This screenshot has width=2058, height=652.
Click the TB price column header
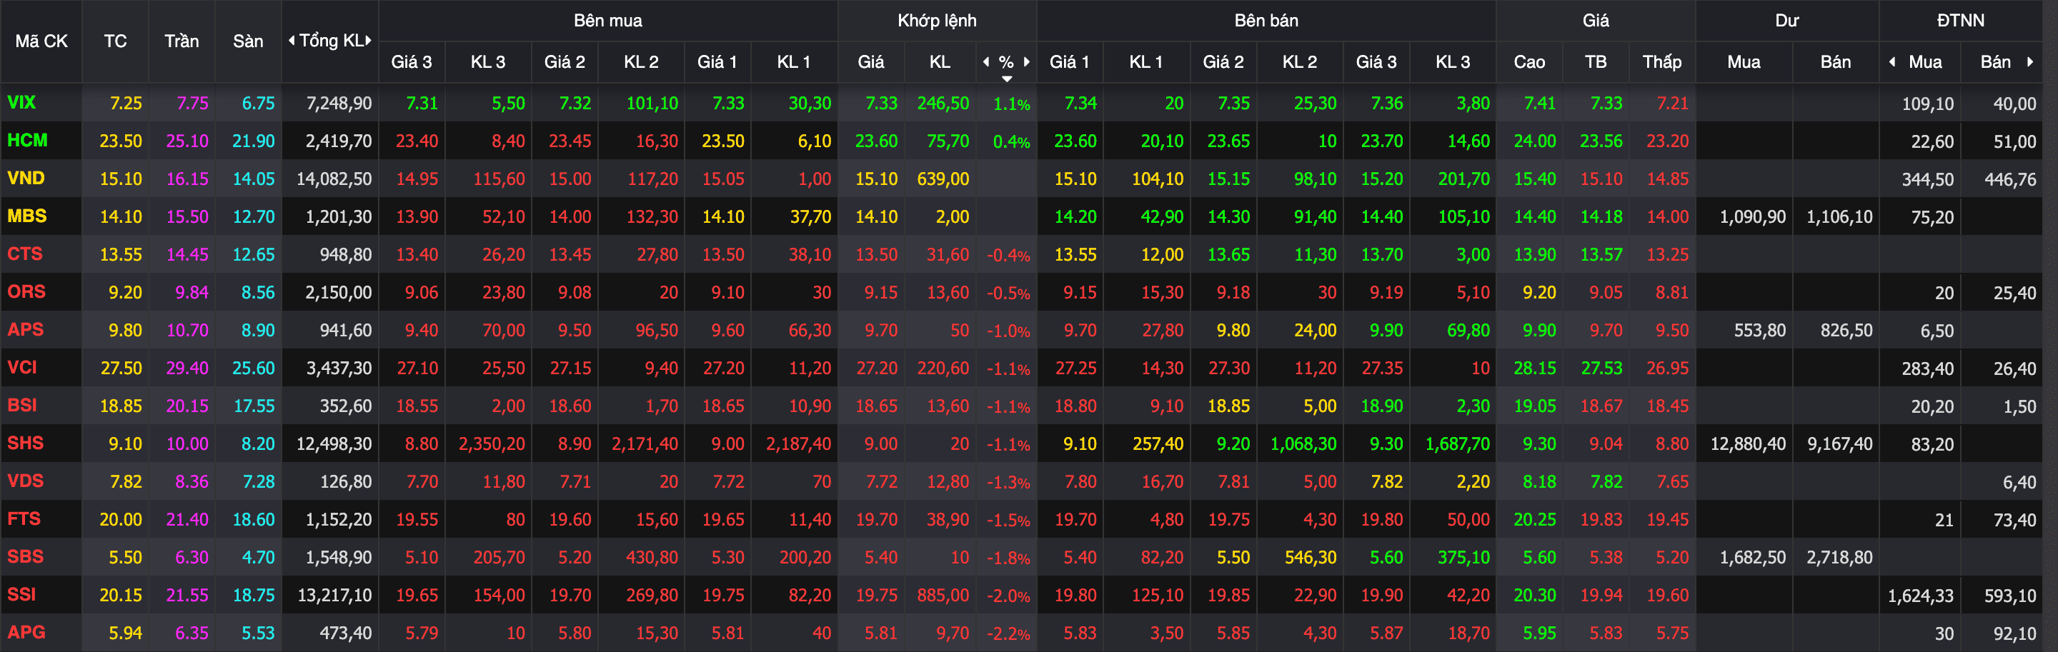tap(1596, 61)
